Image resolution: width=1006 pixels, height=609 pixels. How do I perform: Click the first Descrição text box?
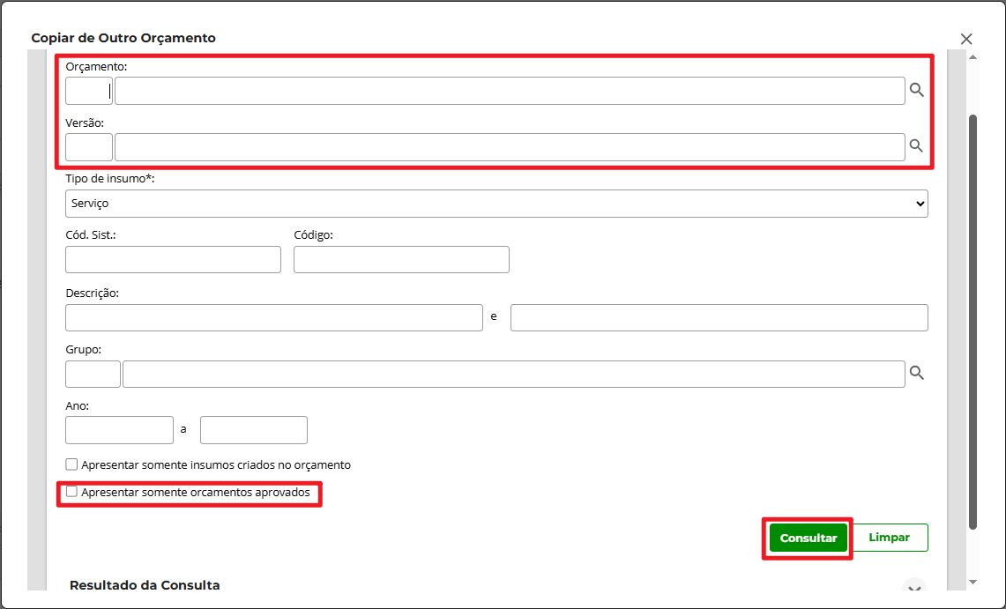[273, 317]
